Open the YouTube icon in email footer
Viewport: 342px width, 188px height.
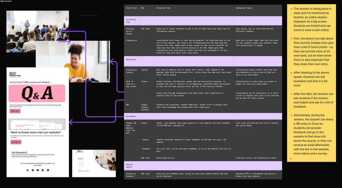38,170
